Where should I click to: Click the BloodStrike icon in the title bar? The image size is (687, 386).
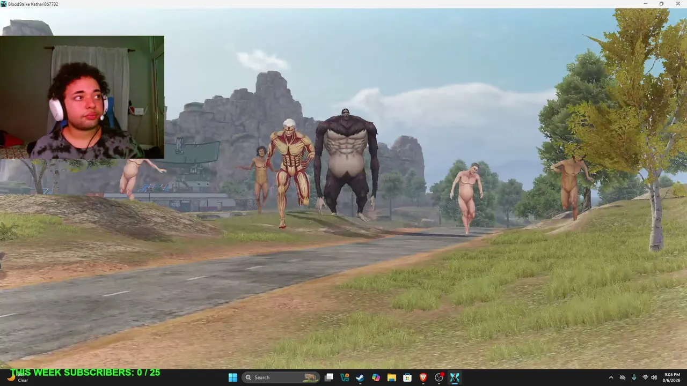(4, 4)
